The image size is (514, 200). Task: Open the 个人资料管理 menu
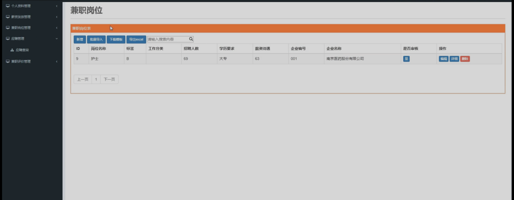pyautogui.click(x=31, y=6)
